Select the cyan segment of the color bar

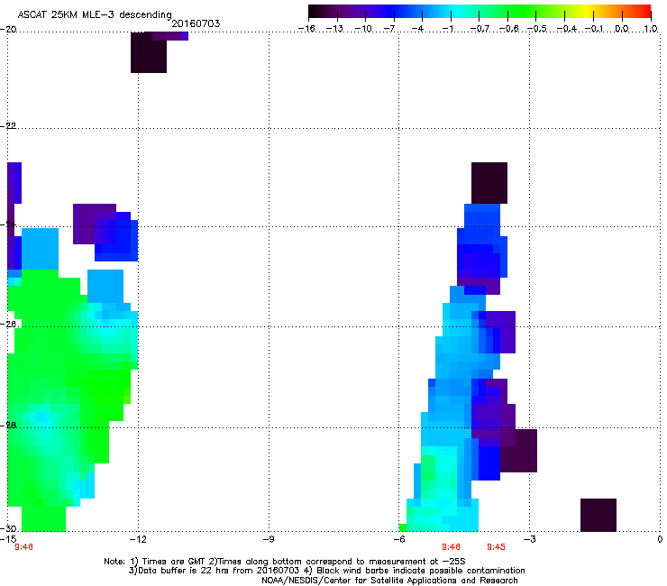point(457,12)
